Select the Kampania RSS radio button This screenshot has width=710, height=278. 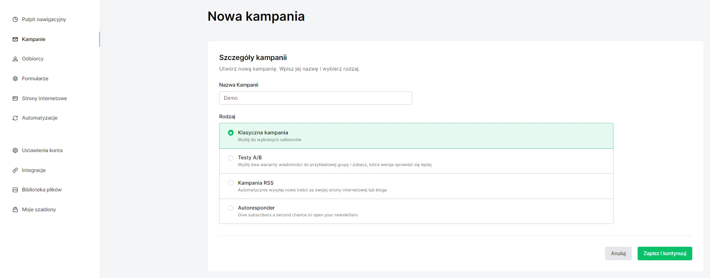click(x=231, y=183)
